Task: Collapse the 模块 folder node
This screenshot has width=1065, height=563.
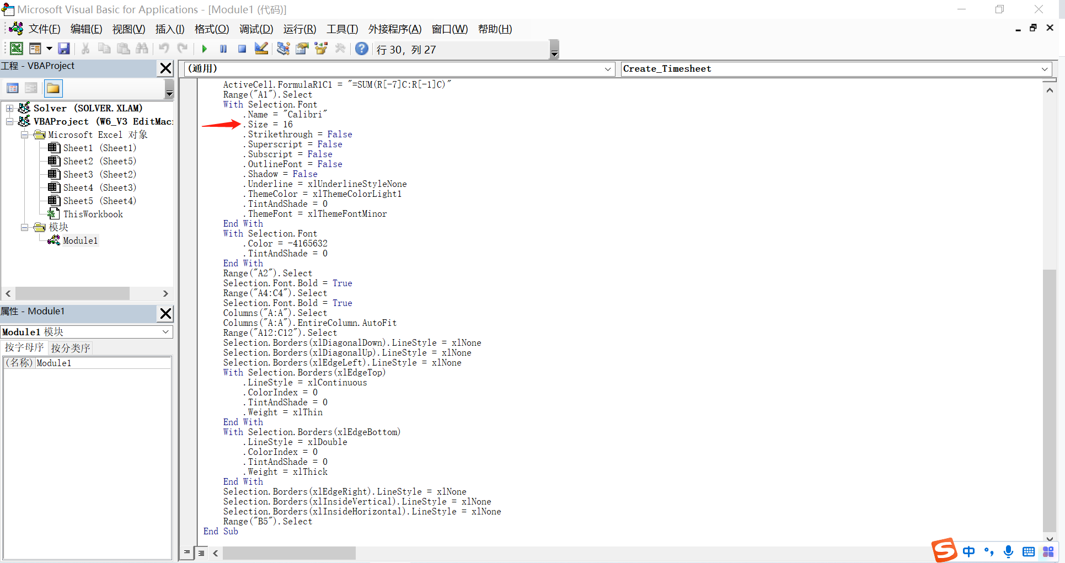Action: 24,227
